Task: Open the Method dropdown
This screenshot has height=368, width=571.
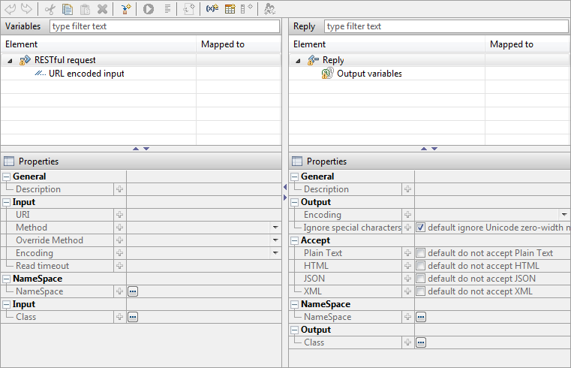Action: pos(275,228)
